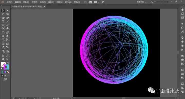Select the Symbol Sprayer tool
Image resolution: width=185 pixels, height=99 pixels.
[x=3, y=51]
